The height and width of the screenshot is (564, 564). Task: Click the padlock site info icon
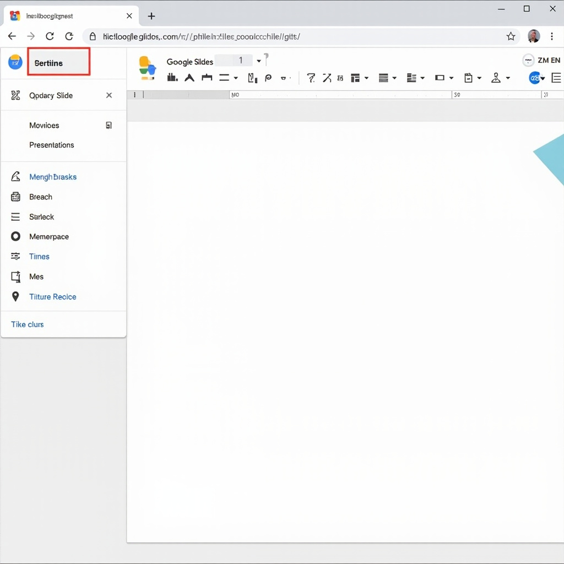point(93,36)
